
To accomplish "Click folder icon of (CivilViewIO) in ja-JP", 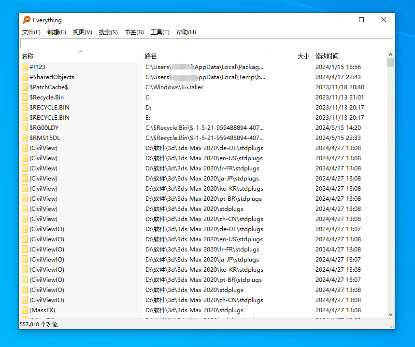I will (x=25, y=260).
